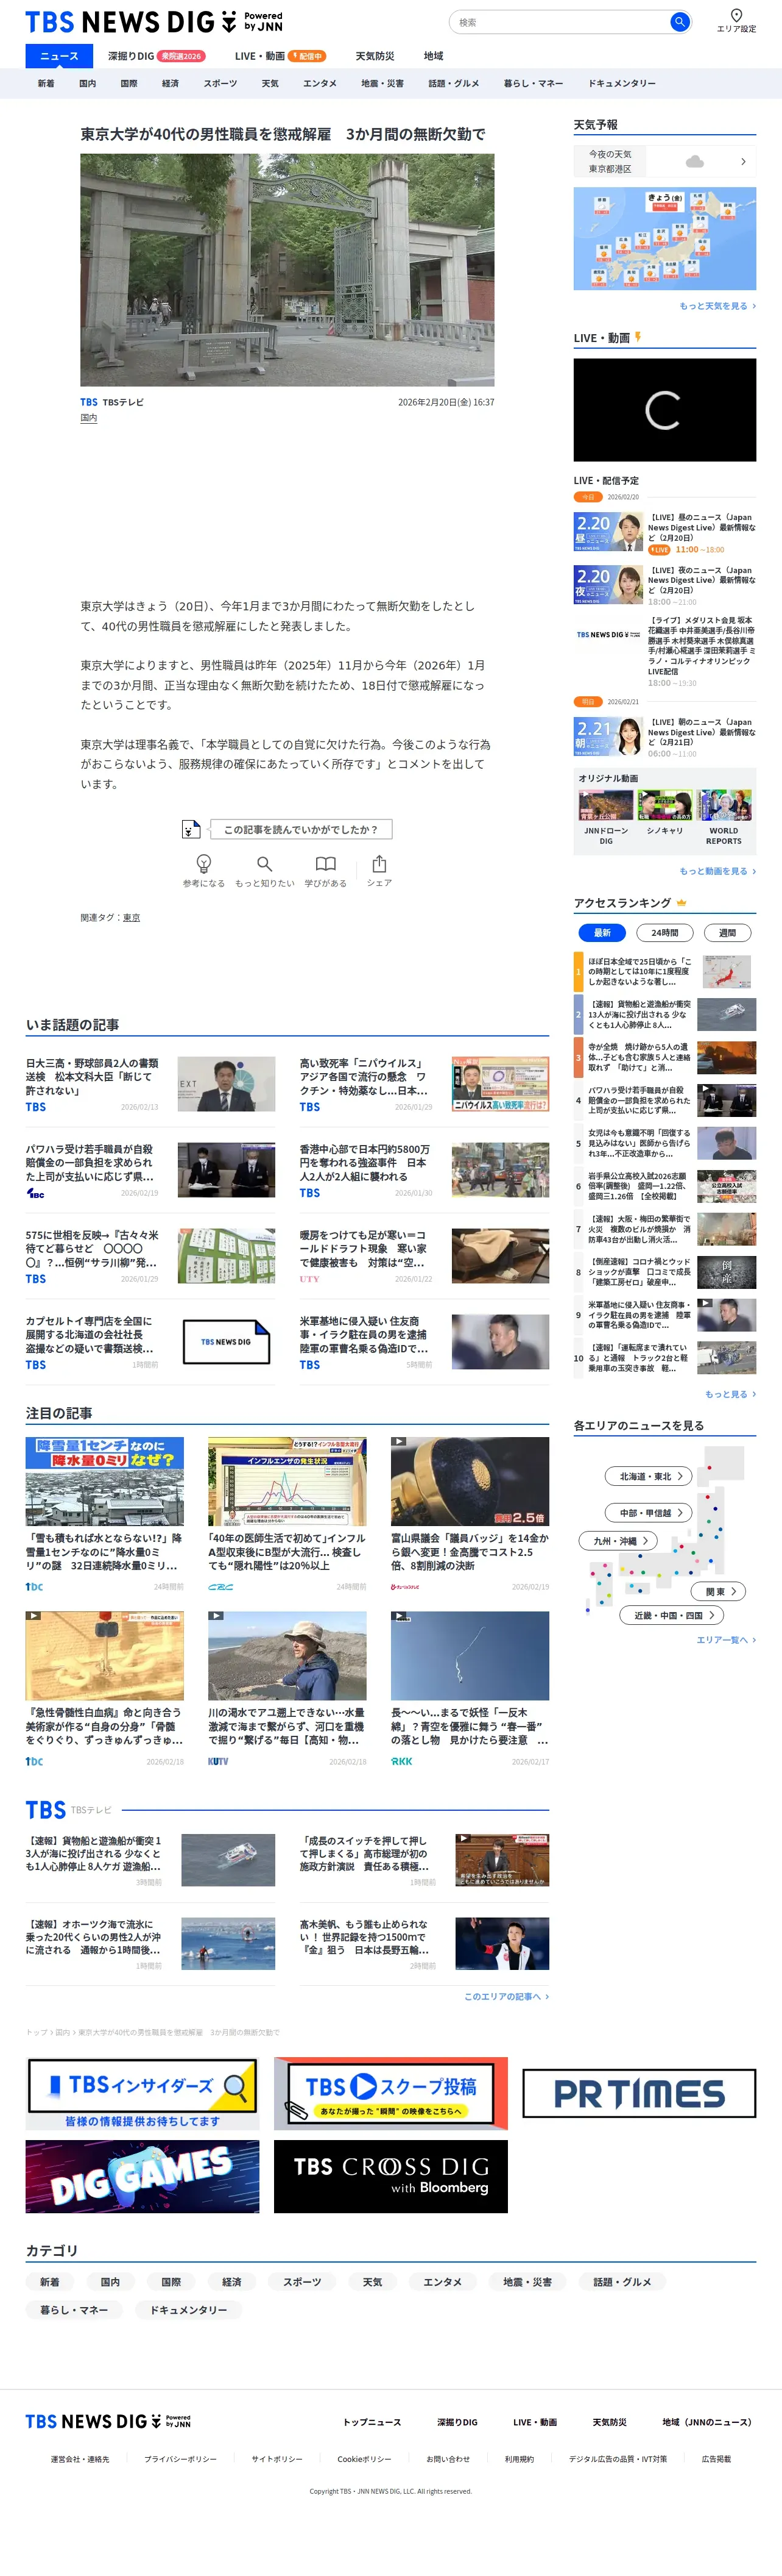Viewport: 782px width, 2576px height.
Task: Click the 暮らし・マネー category chip
Action: [74, 2310]
